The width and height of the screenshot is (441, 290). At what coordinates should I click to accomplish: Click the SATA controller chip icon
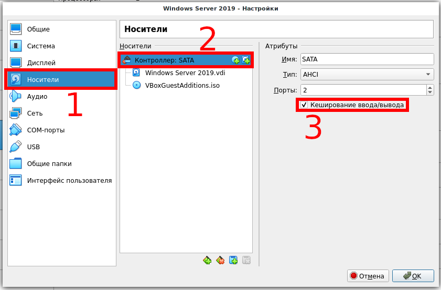coord(127,60)
